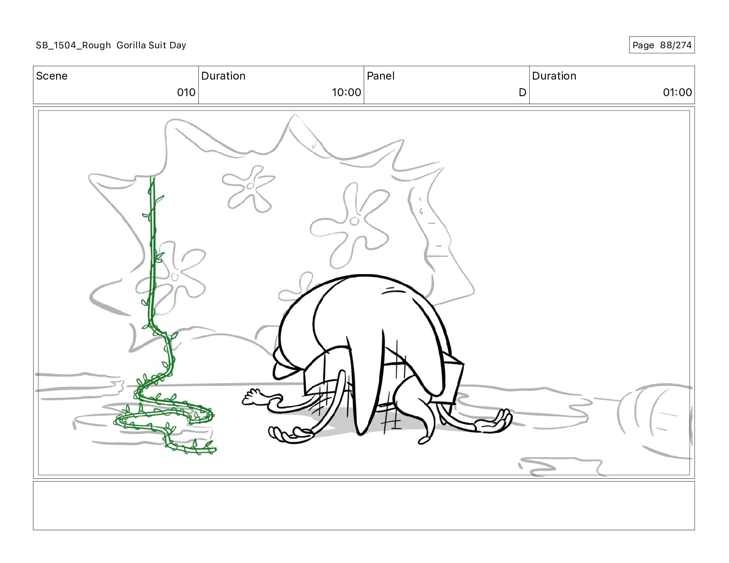Select the scene number "010"

[x=186, y=92]
